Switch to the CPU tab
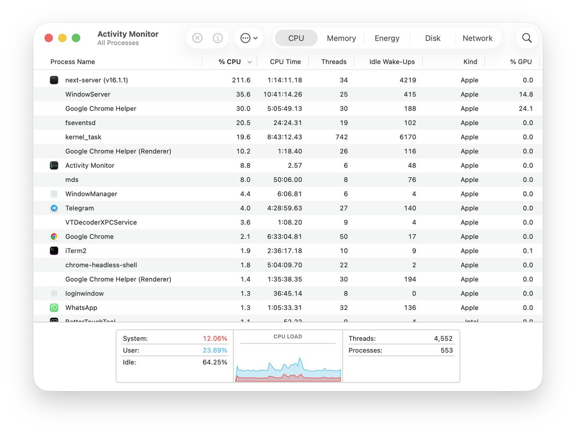Viewport: 576px width, 435px height. click(x=296, y=38)
